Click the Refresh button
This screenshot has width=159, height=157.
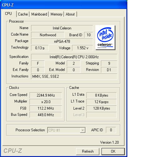[88, 151]
